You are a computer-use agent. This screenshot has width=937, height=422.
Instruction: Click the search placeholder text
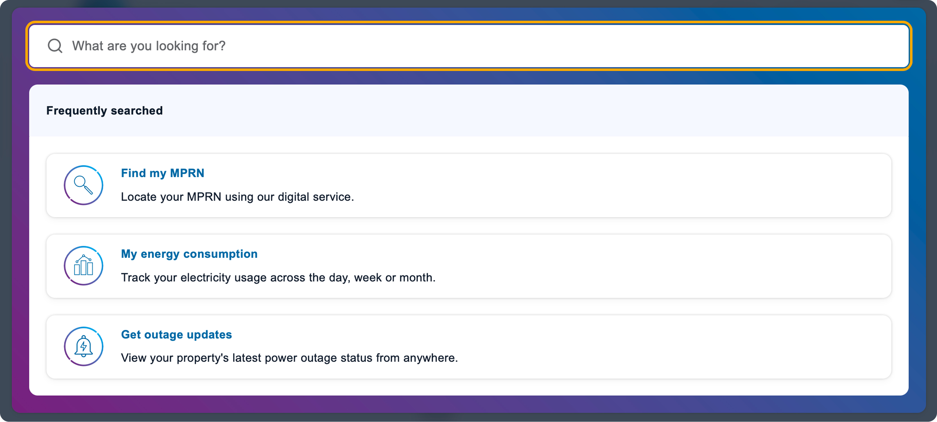point(148,46)
